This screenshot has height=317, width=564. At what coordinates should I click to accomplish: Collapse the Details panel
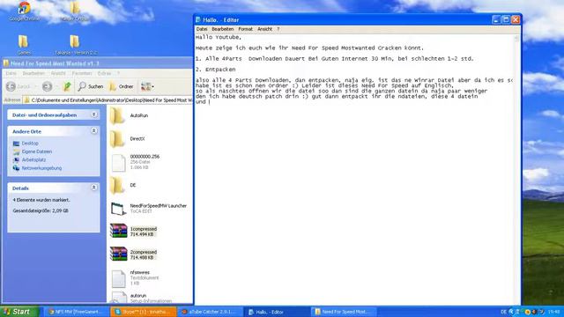click(94, 188)
